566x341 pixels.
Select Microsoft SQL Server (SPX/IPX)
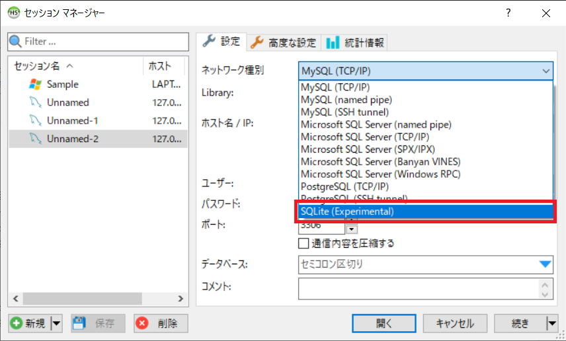[426, 149]
